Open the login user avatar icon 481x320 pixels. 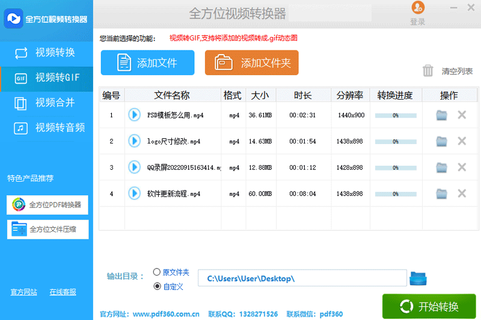tap(417, 7)
